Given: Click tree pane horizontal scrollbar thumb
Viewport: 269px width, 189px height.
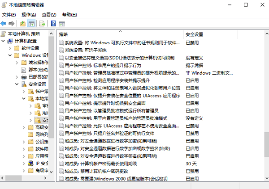Looking at the screenshot, I should (x=13, y=178).
